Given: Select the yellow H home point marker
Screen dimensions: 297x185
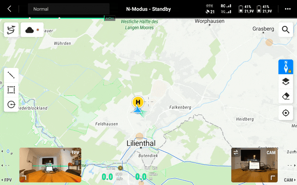Looking at the screenshot, I should (x=138, y=102).
